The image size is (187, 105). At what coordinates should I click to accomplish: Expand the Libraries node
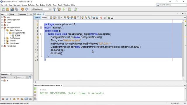tap(5, 41)
